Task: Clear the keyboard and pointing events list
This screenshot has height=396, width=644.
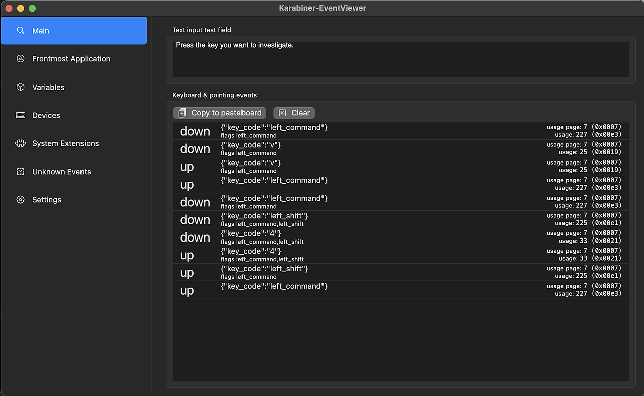Action: pos(294,113)
